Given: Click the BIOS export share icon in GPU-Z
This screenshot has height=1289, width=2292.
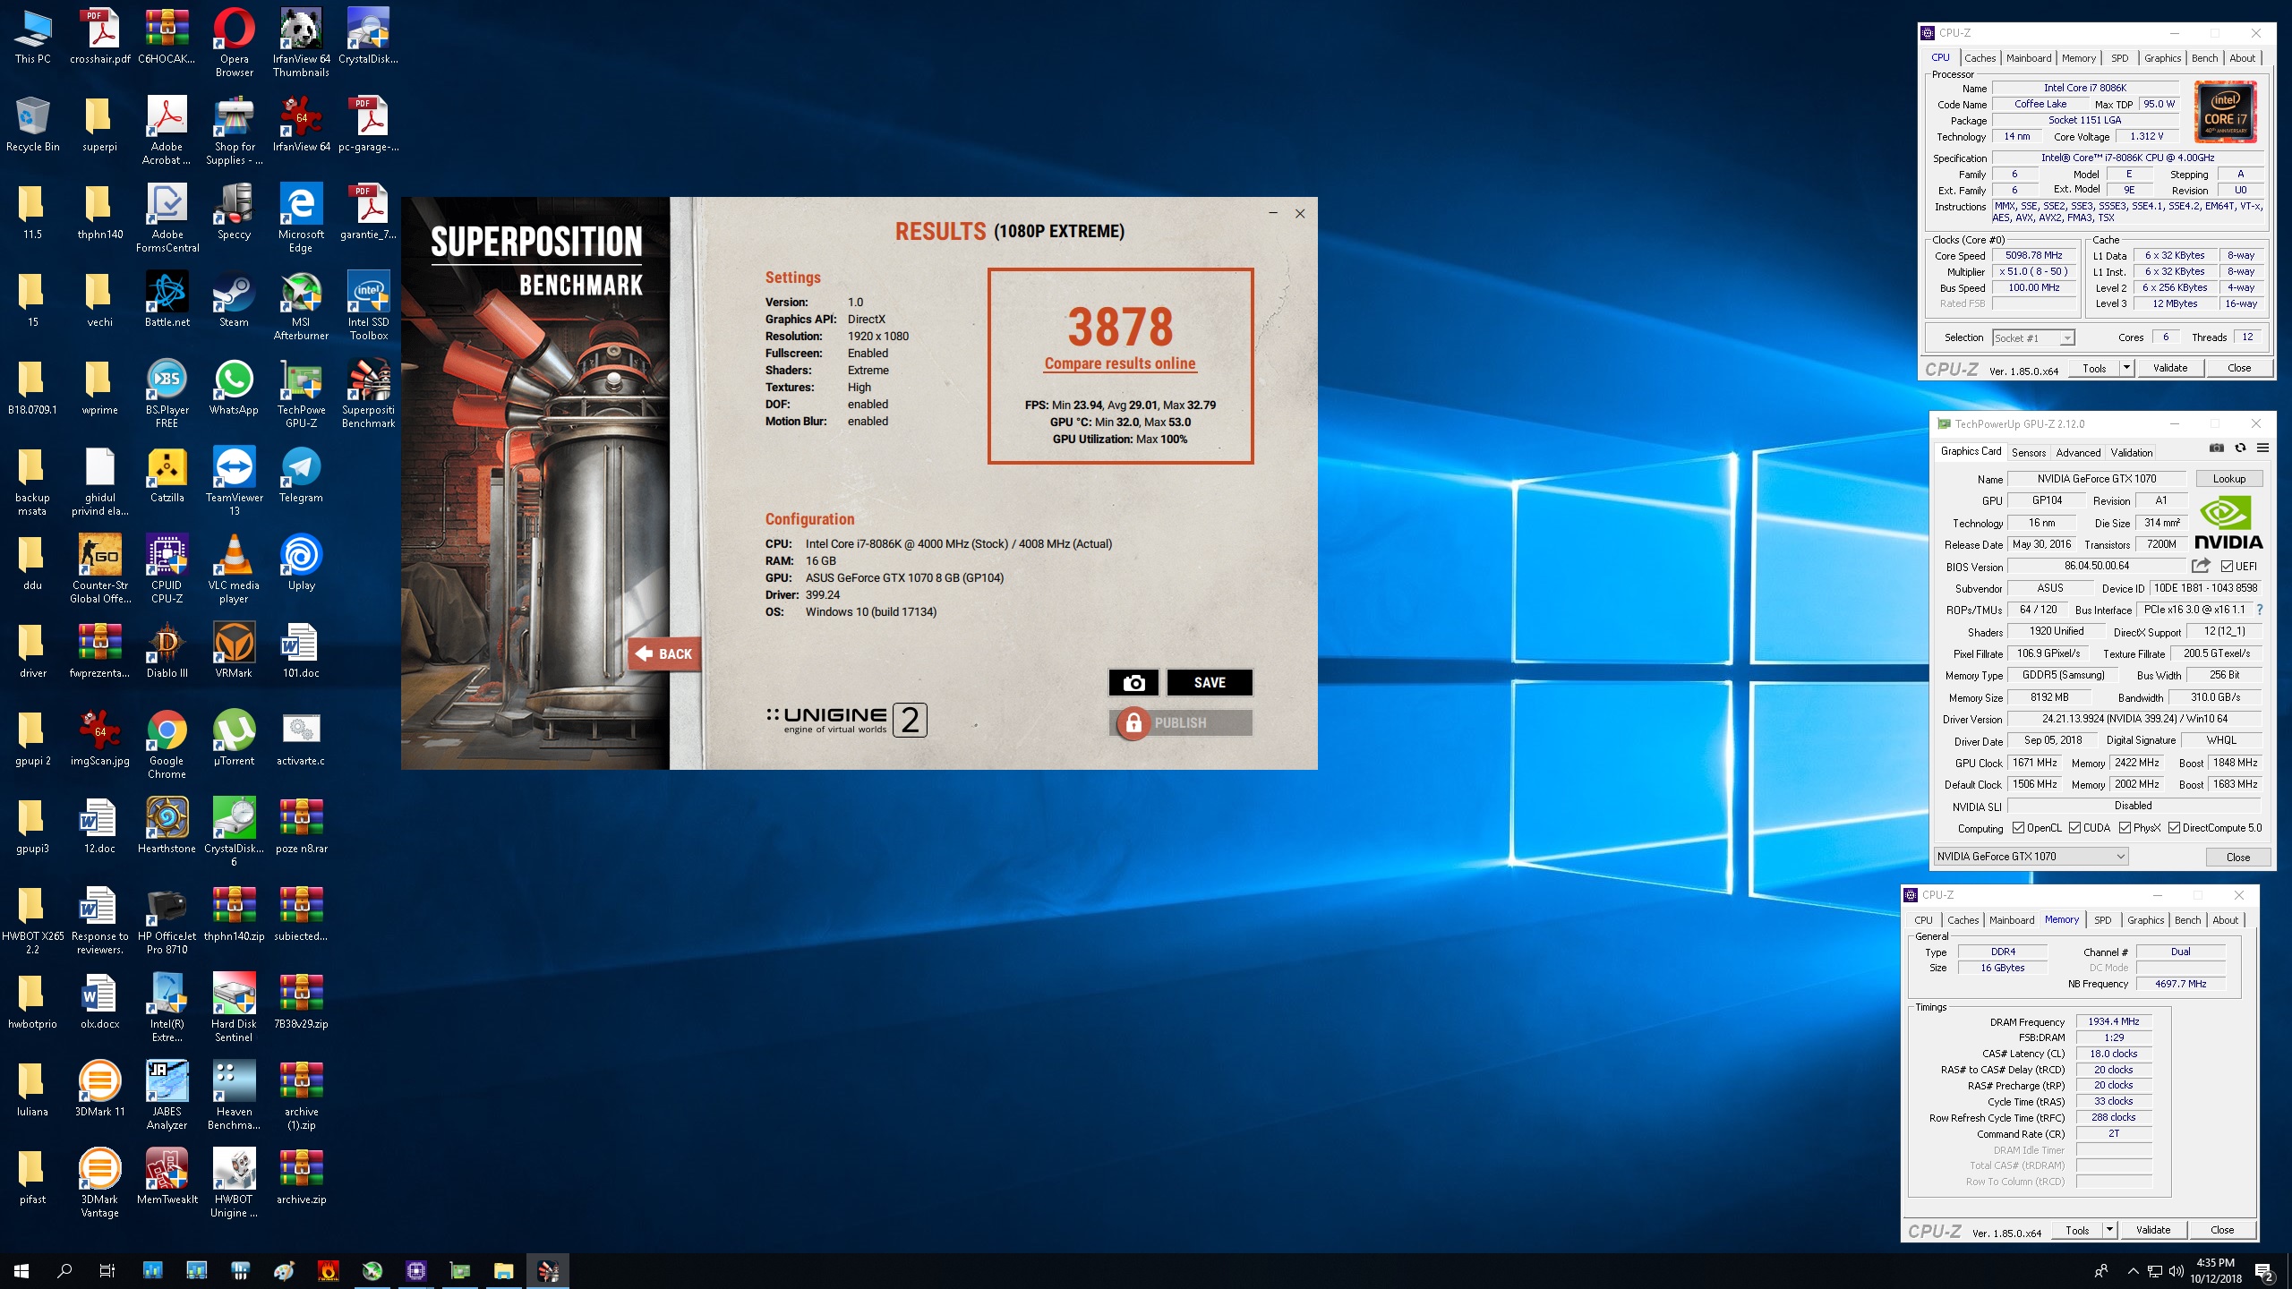Looking at the screenshot, I should [x=2201, y=566].
